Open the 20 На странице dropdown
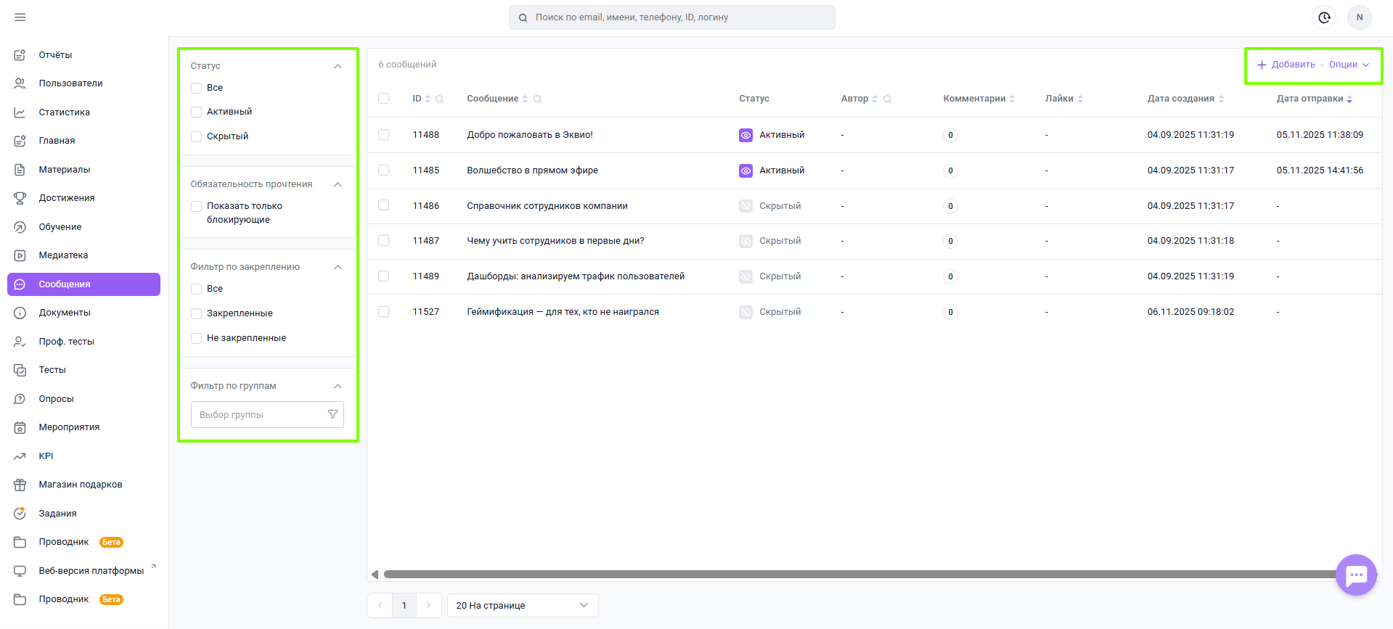The height and width of the screenshot is (629, 1393). (522, 605)
